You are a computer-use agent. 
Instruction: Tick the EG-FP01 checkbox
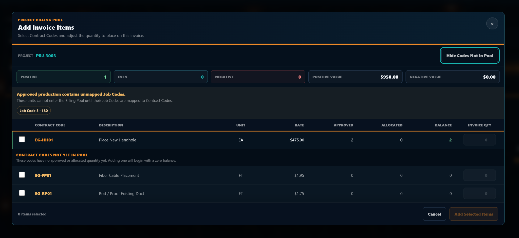tap(22, 175)
